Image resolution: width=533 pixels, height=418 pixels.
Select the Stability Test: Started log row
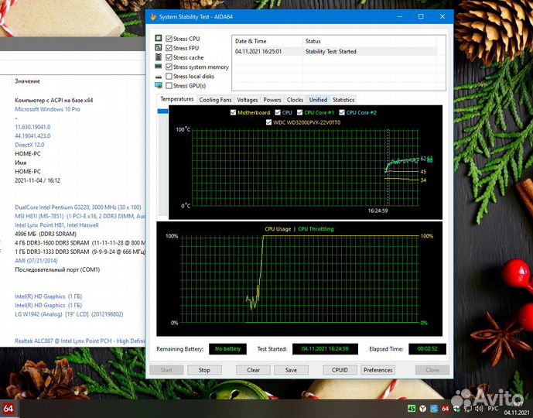pos(334,51)
